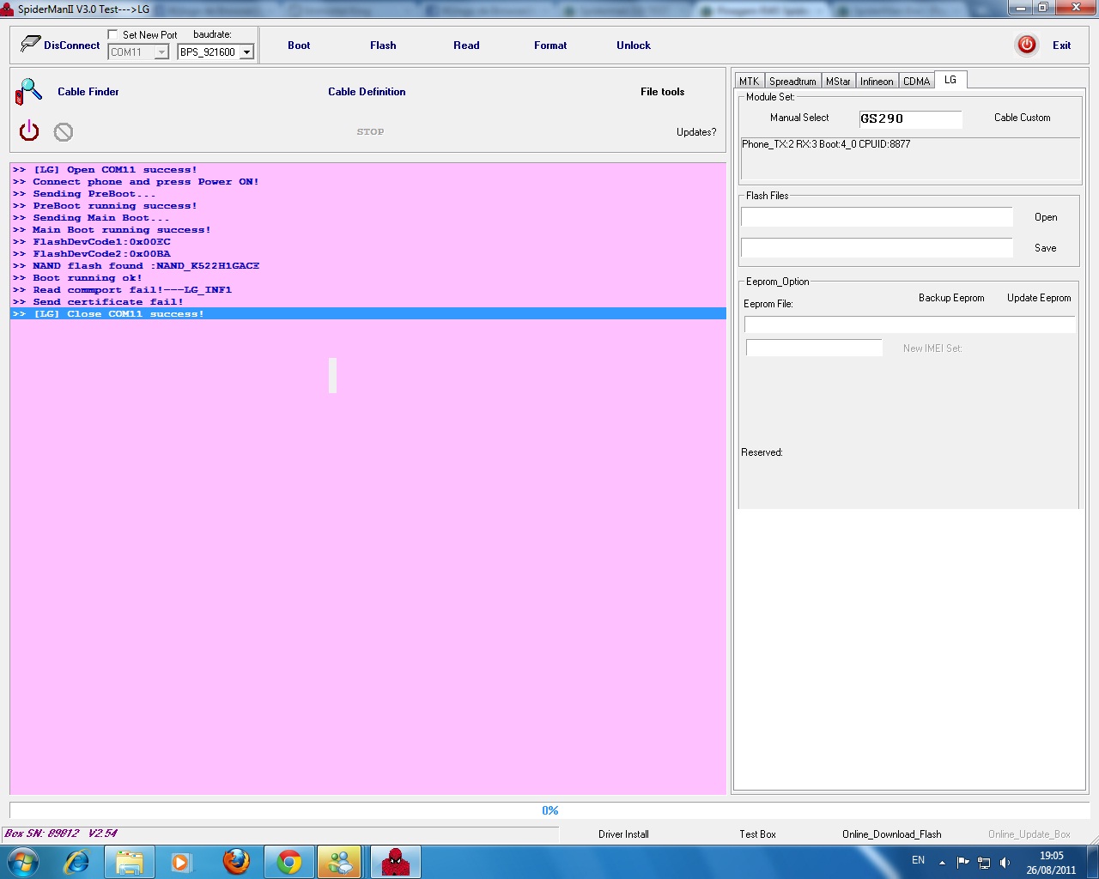
Task: Click the Save flash file button
Action: [x=1046, y=248]
